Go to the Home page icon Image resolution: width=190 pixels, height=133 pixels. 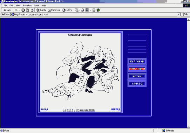coord(32,10)
